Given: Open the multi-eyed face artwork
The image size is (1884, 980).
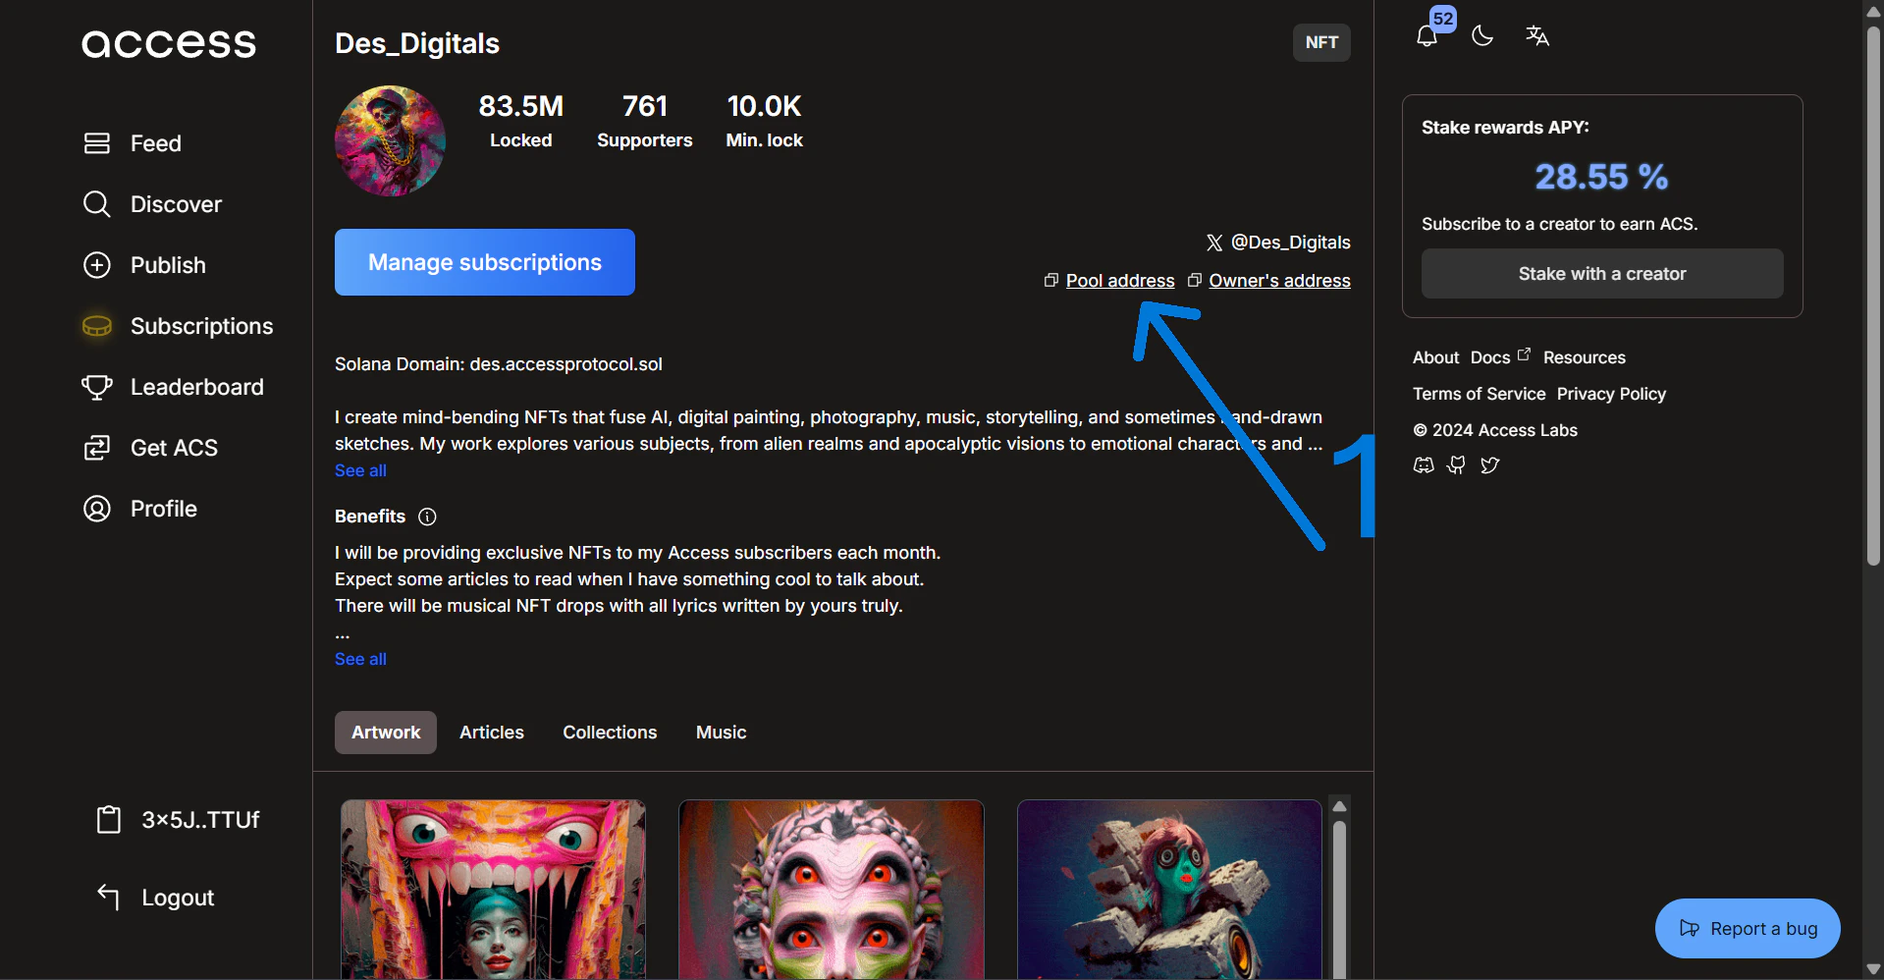Looking at the screenshot, I should [832, 889].
